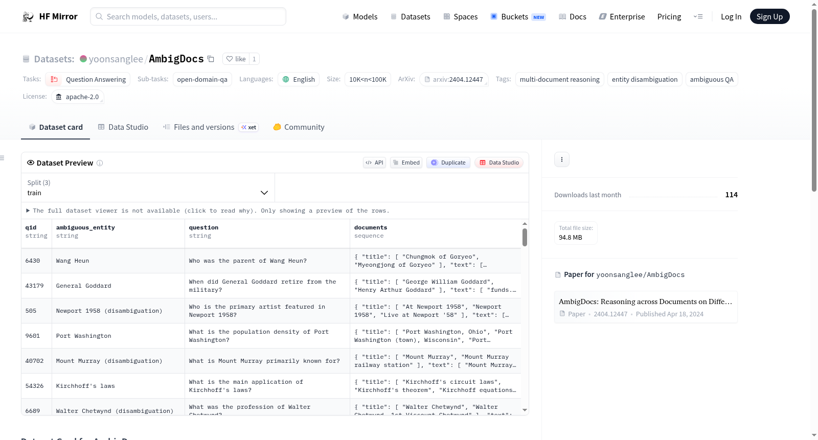
Task: Like the AmbigDocs dataset
Action: tap(236, 59)
